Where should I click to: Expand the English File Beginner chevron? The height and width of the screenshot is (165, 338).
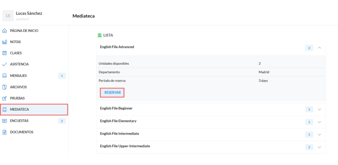[x=319, y=109]
